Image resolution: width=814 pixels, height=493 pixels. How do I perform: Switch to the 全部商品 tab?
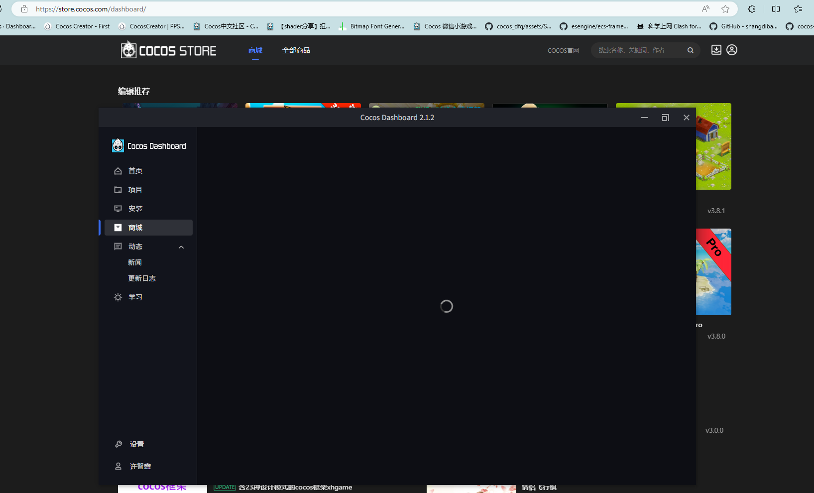[296, 50]
